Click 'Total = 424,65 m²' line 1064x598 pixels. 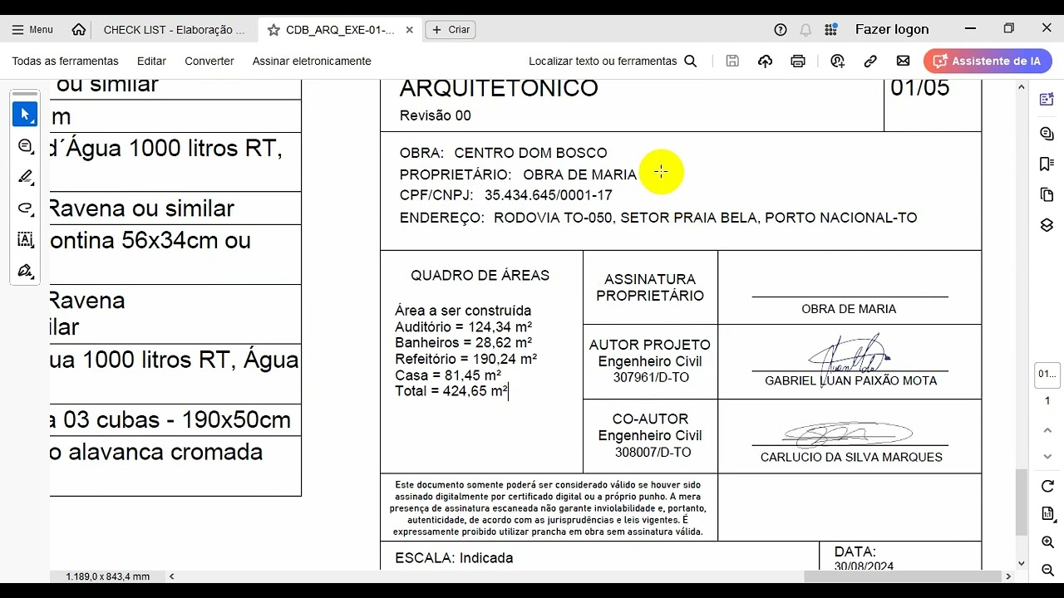451,391
